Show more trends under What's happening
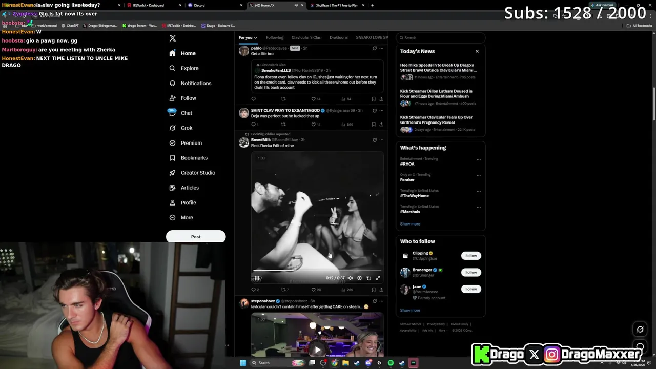The height and width of the screenshot is (369, 656). [x=410, y=224]
